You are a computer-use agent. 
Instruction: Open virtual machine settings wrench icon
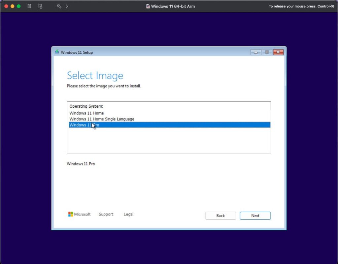pos(59,6)
